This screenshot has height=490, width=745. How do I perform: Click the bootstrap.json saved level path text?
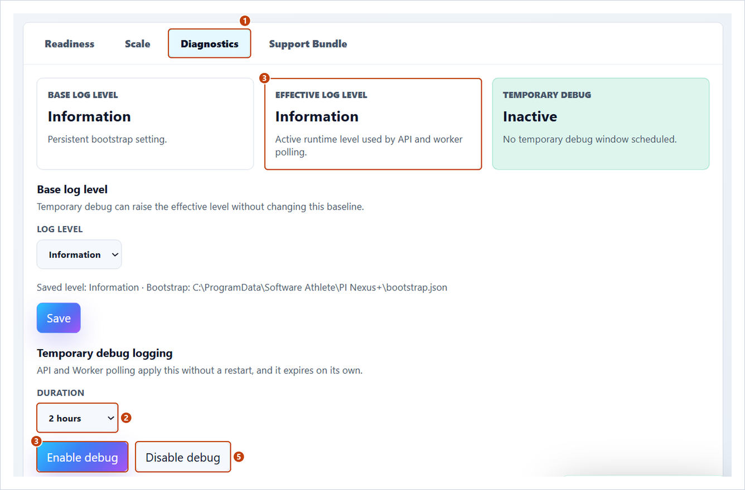pyautogui.click(x=242, y=287)
